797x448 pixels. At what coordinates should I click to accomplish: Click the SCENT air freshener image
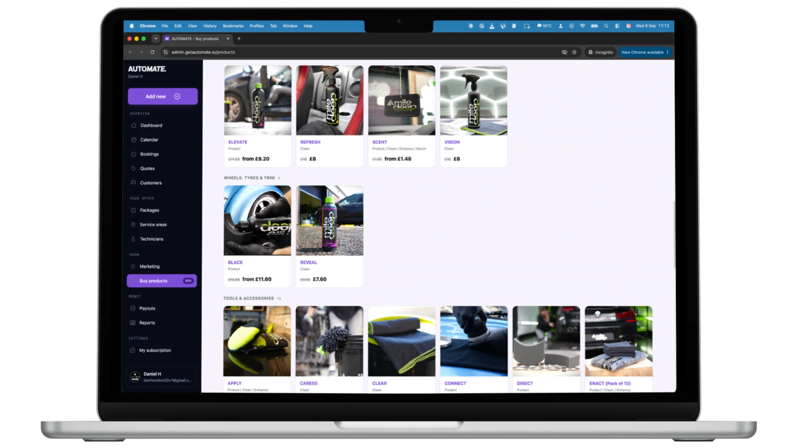click(x=402, y=100)
